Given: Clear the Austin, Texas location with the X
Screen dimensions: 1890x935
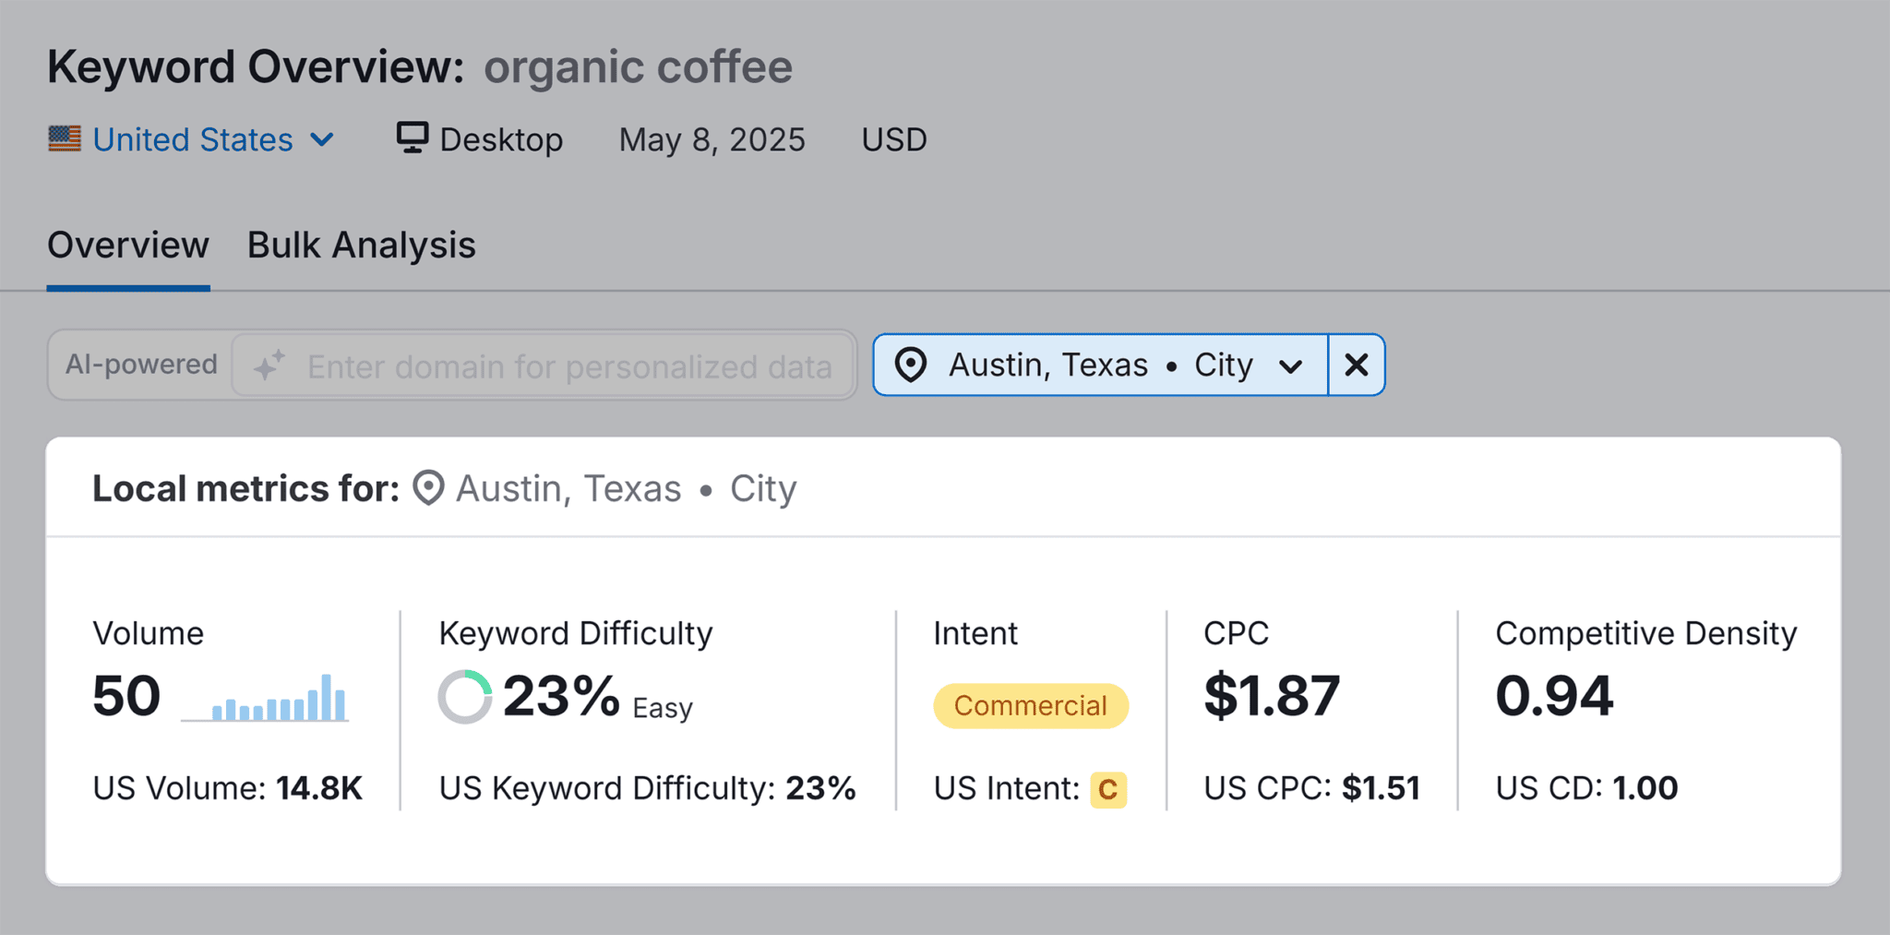Looking at the screenshot, I should tap(1356, 365).
